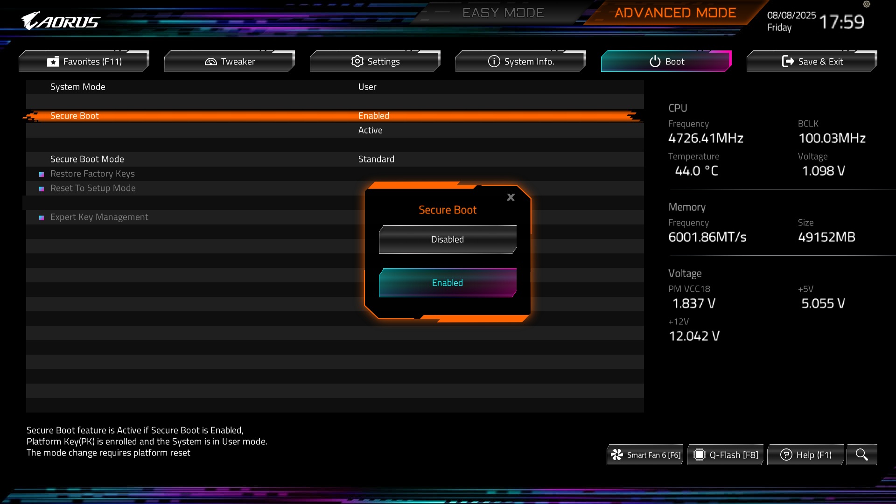Select Reset To Setup Mode
896x504 pixels.
coord(93,188)
